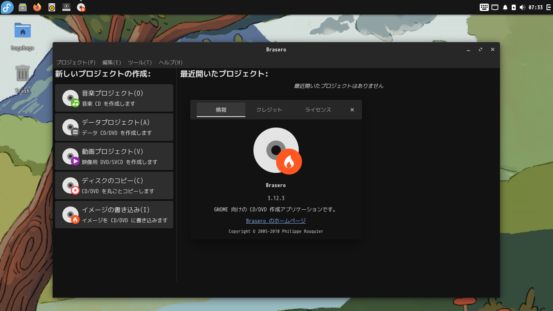Check the battery charging indicator
The width and height of the screenshot is (553, 311).
[514, 7]
